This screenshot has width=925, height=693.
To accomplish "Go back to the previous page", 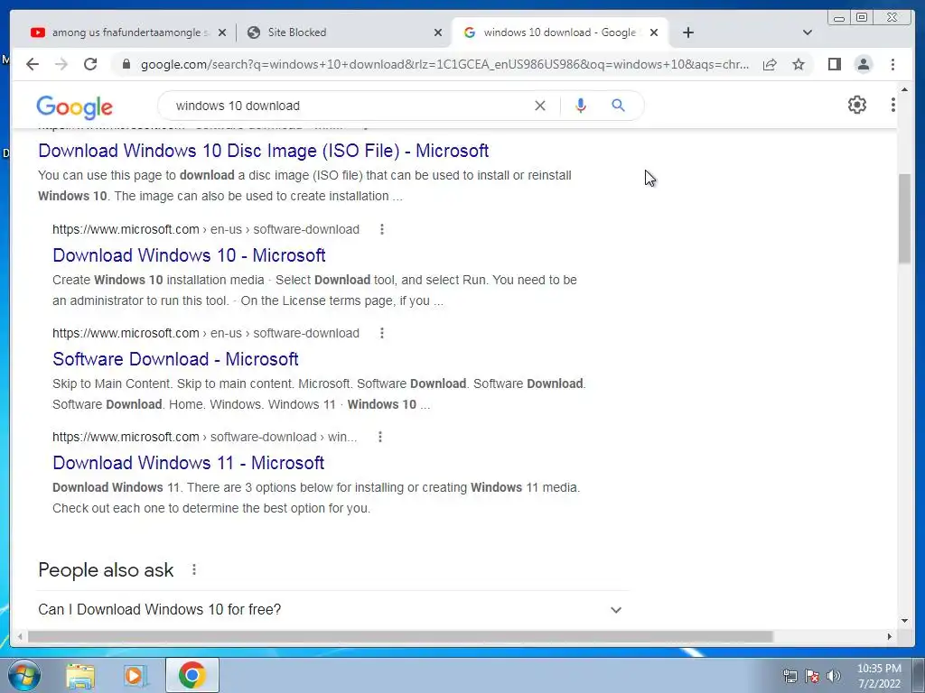I will pos(33,64).
